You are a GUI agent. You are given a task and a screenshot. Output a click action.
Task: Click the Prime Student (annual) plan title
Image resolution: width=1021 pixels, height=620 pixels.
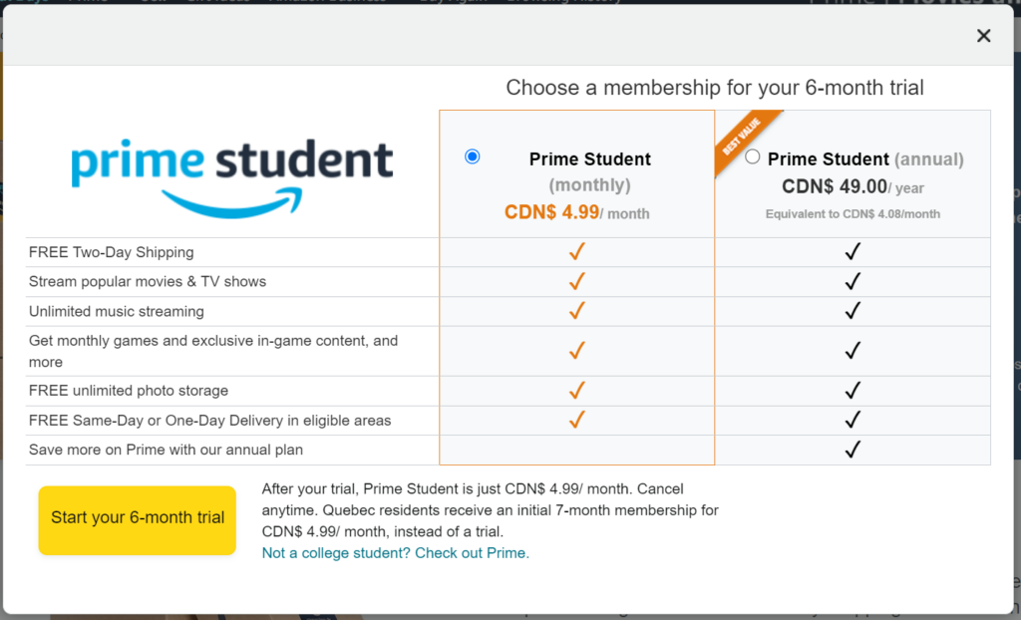[865, 158]
